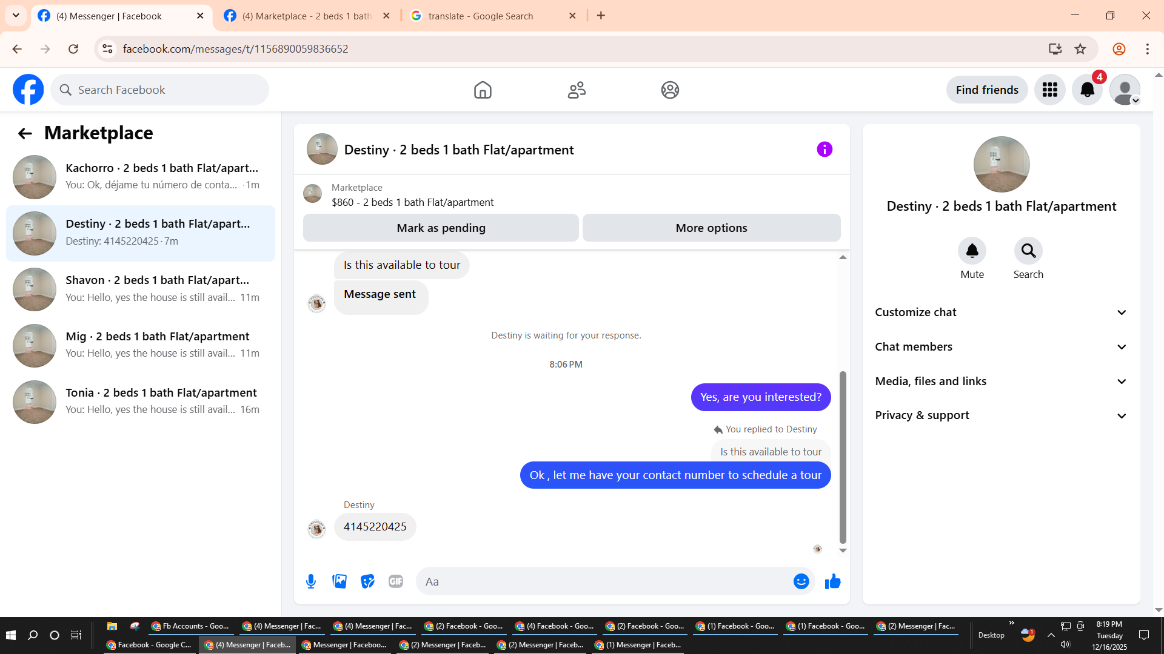Send a voice clip with the microphone icon

point(311,581)
